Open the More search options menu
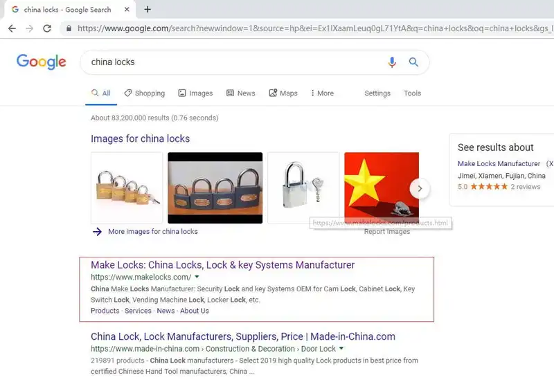The width and height of the screenshot is (554, 382). pos(322,93)
